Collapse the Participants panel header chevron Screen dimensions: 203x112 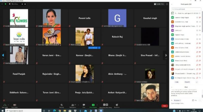tap(172, 4)
